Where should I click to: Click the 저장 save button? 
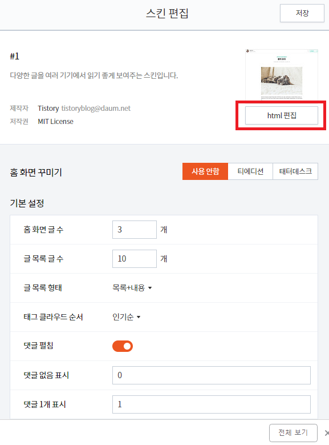pos(302,13)
